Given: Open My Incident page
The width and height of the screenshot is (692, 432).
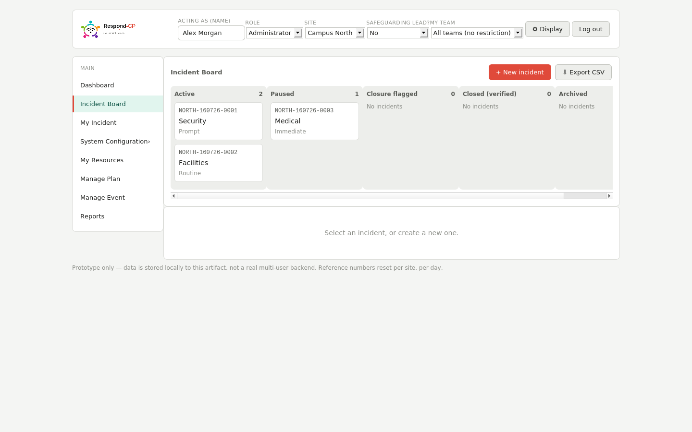Looking at the screenshot, I should tap(118, 123).
